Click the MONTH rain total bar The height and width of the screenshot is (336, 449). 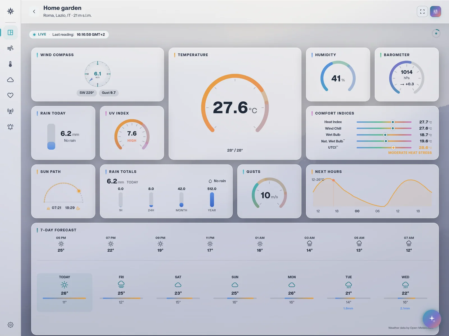[x=182, y=200]
